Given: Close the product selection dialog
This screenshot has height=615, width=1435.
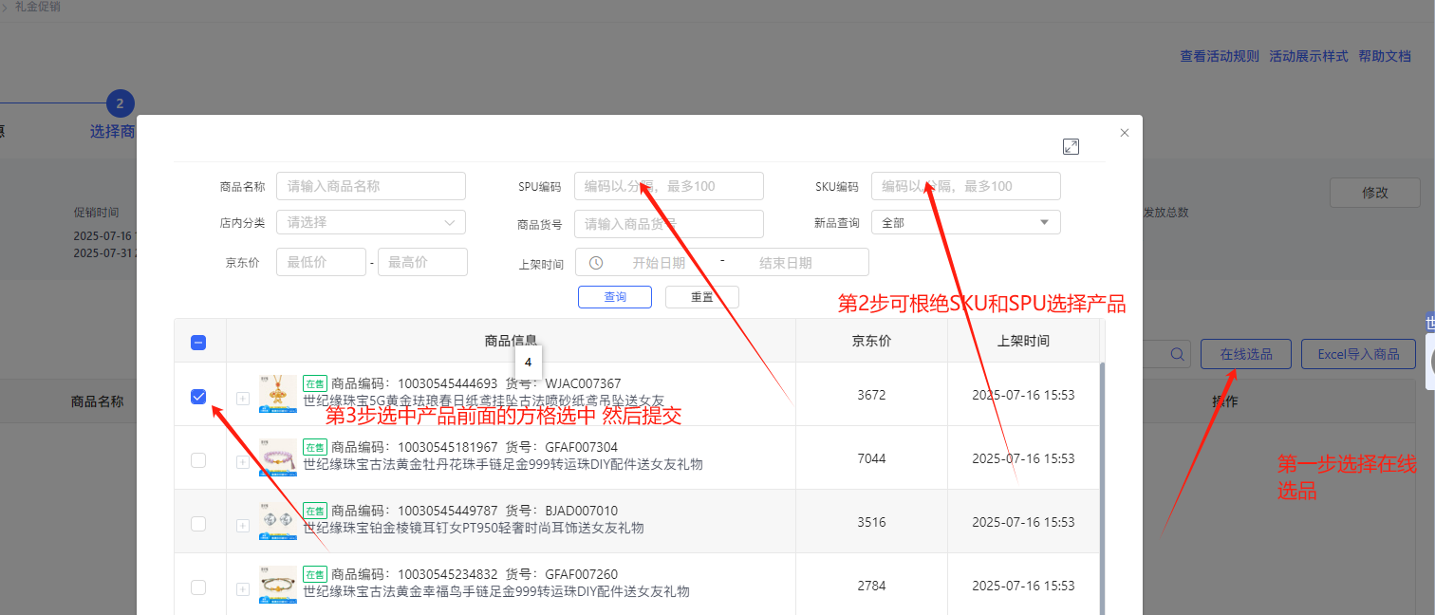Looking at the screenshot, I should 1125,133.
